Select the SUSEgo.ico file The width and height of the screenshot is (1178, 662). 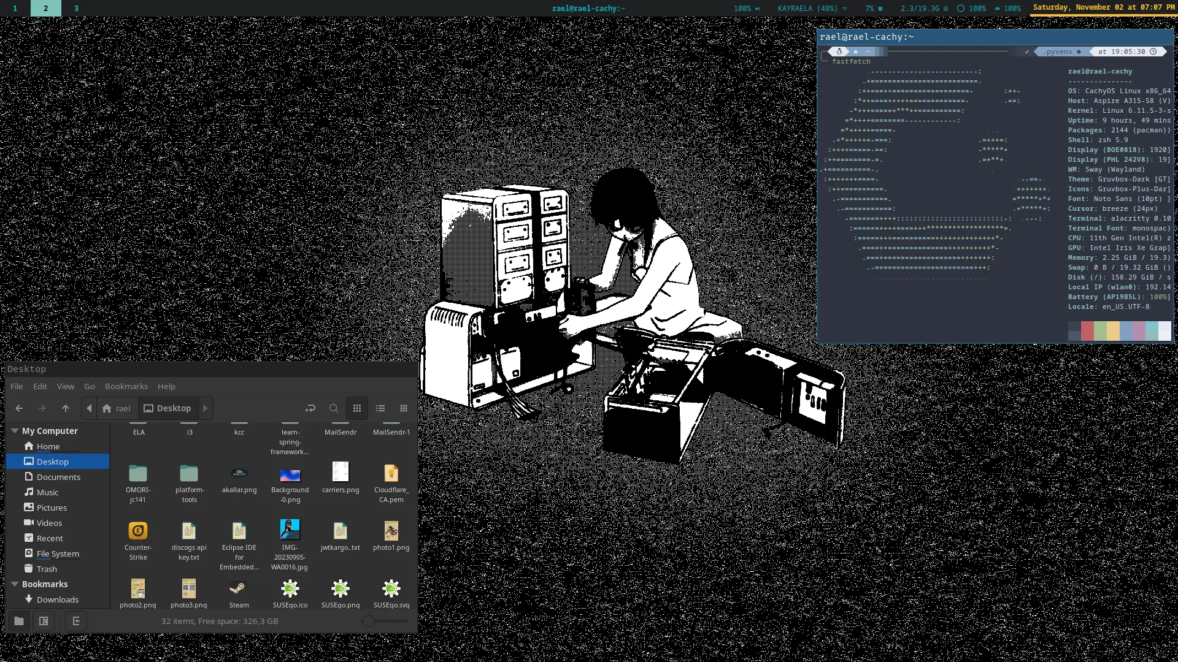click(290, 593)
